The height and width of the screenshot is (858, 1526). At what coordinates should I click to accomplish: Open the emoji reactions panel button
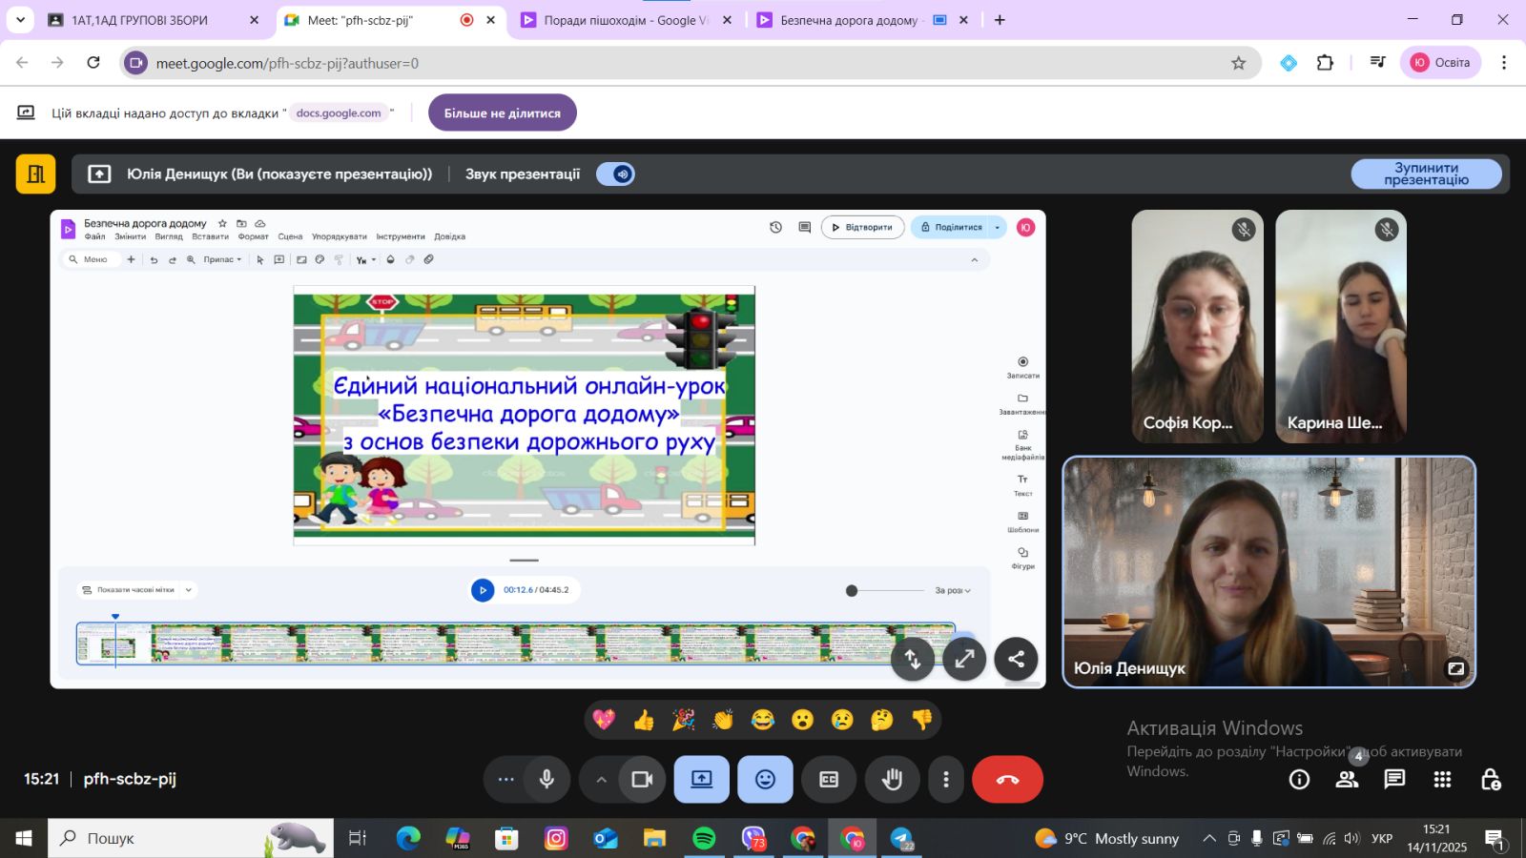pos(765,780)
